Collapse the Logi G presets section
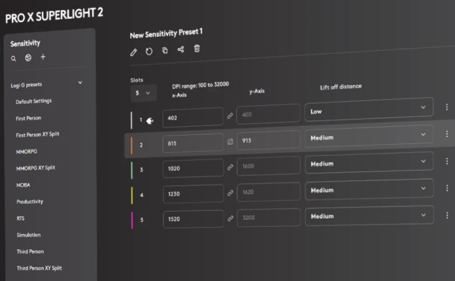The height and width of the screenshot is (281, 455). pyautogui.click(x=80, y=83)
